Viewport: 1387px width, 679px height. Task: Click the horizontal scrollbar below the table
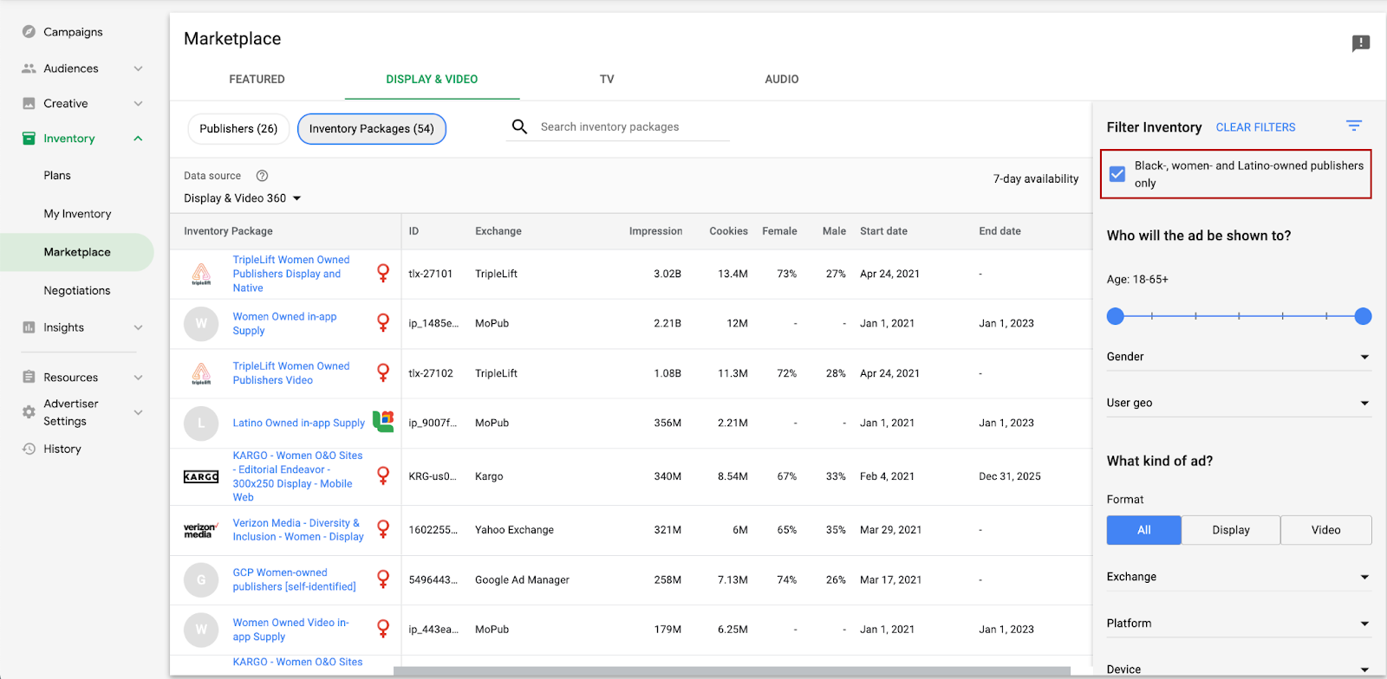[732, 671]
